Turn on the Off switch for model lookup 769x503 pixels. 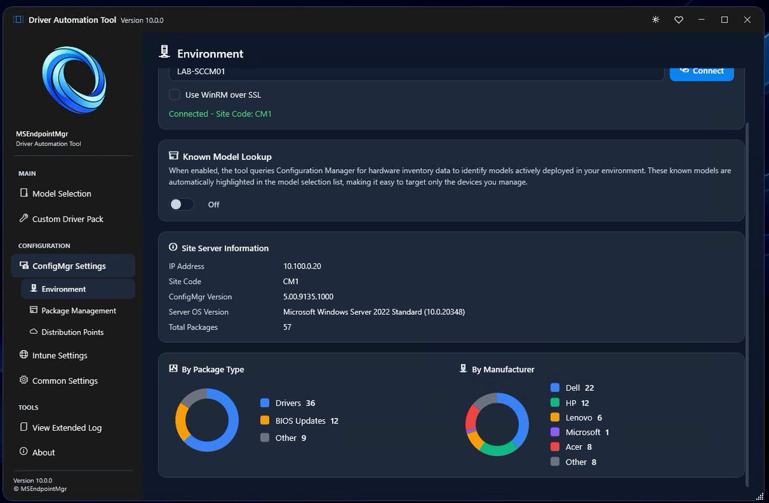point(181,204)
